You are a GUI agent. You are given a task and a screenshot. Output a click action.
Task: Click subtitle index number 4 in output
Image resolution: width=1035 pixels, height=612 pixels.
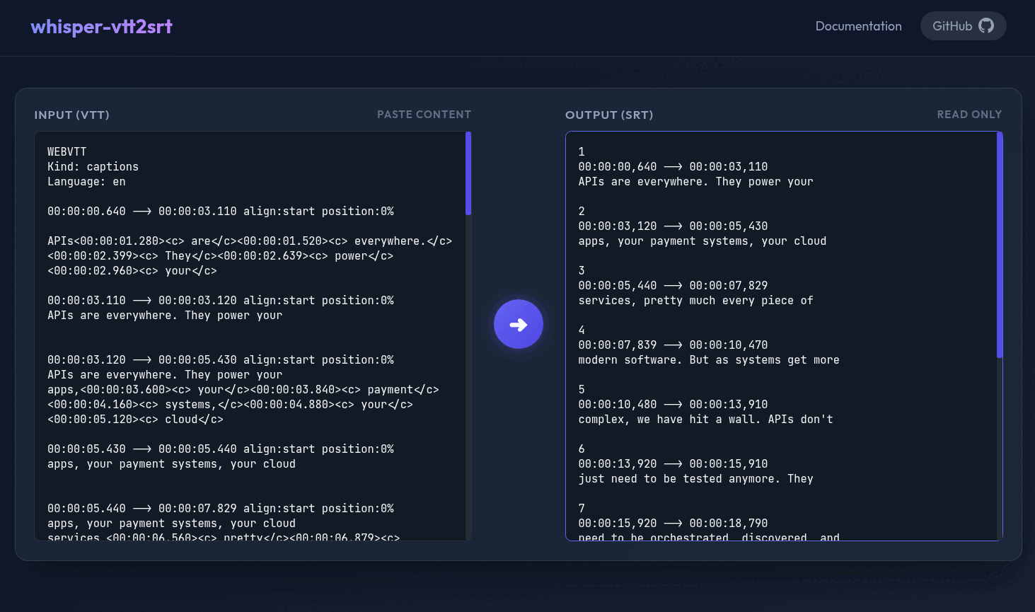point(582,330)
